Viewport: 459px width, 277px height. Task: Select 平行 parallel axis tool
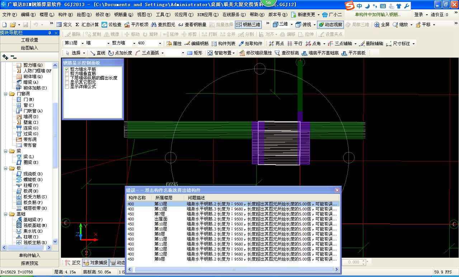[295, 43]
